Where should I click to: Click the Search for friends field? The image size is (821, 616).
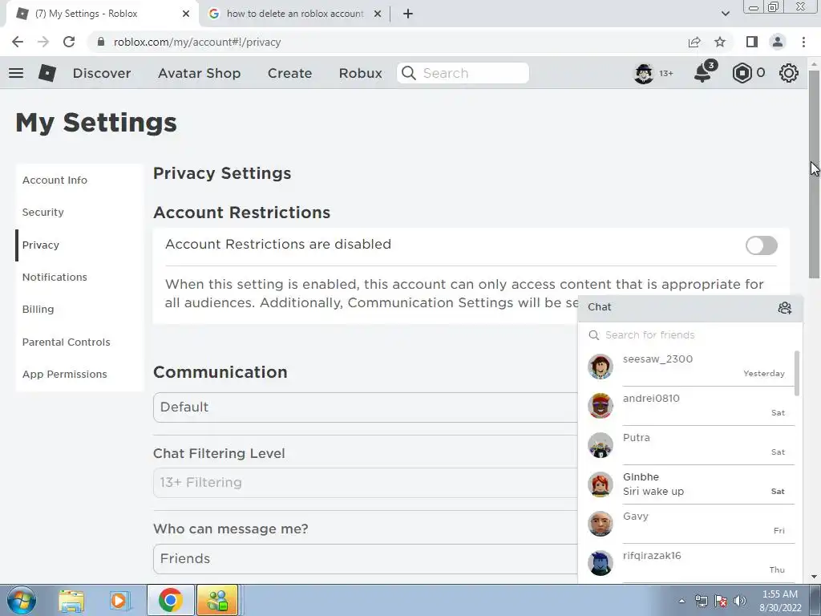690,335
